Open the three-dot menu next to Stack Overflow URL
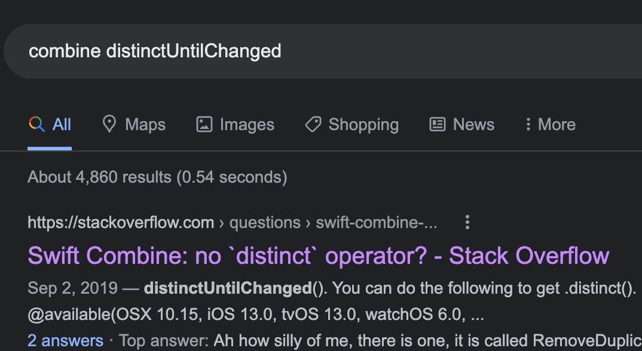642x351 pixels. point(467,222)
